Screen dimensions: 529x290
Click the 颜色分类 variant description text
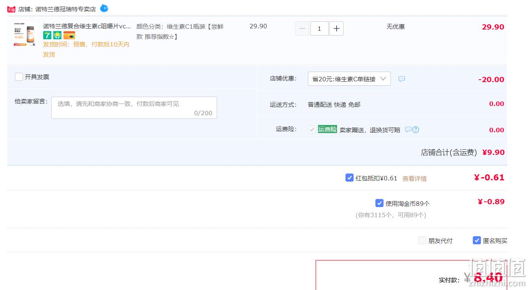[x=180, y=32]
